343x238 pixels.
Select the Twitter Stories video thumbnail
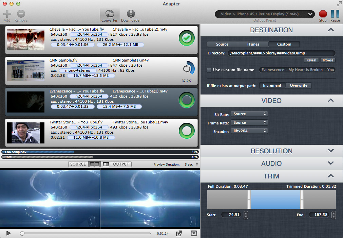[x=26, y=133]
